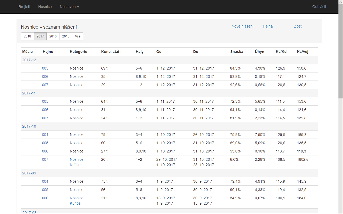Create a report via Nové hlášení

tap(243, 26)
